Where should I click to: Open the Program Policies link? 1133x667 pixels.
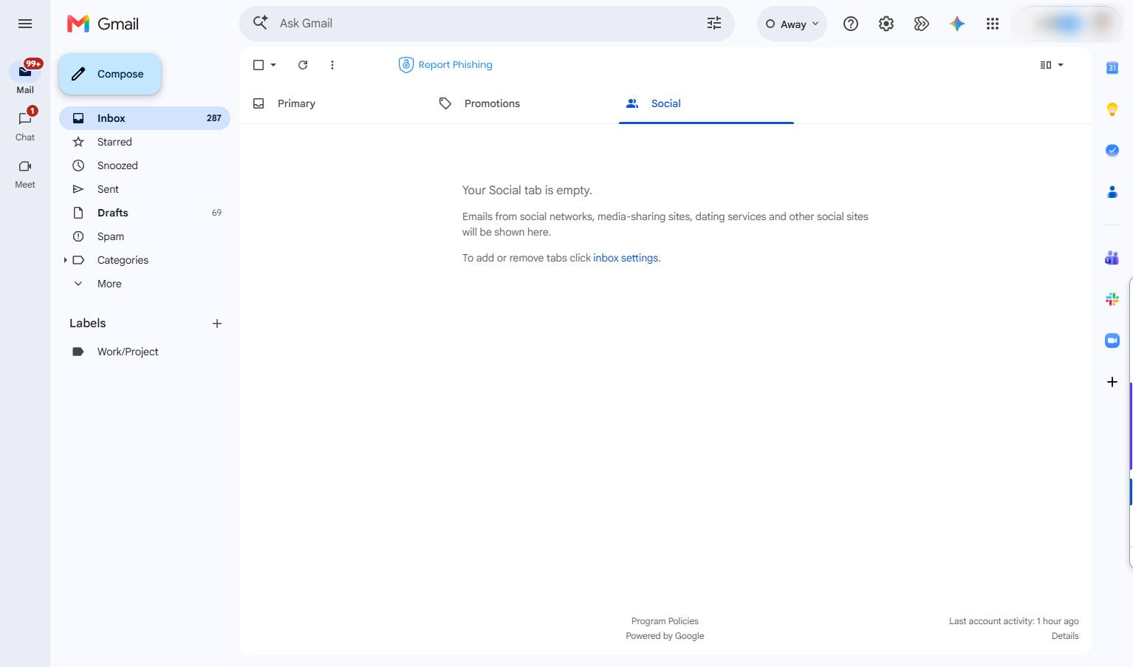click(x=665, y=621)
